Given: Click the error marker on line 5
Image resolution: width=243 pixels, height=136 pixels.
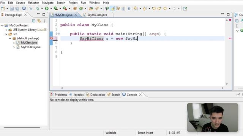Looking at the screenshot, I should [x=51, y=38].
